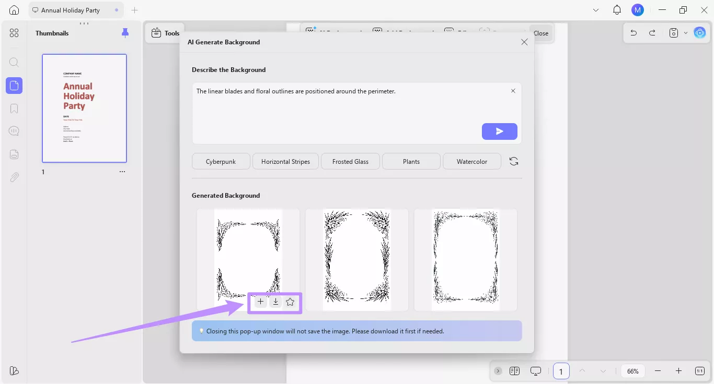Image resolution: width=714 pixels, height=384 pixels.
Task: Select the Plants style suggestion
Action: click(x=411, y=161)
